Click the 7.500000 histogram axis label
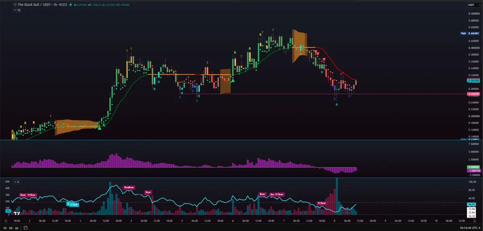Viewport: 483px width, 231px height. pyautogui.click(x=474, y=144)
